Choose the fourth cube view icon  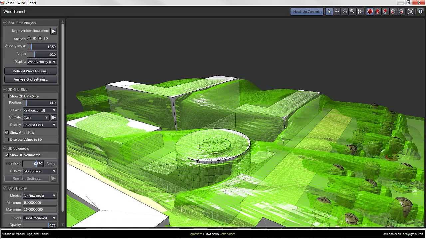[x=393, y=12]
